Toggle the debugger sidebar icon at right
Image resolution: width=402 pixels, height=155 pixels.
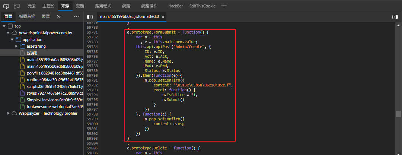pyautogui.click(x=395, y=17)
